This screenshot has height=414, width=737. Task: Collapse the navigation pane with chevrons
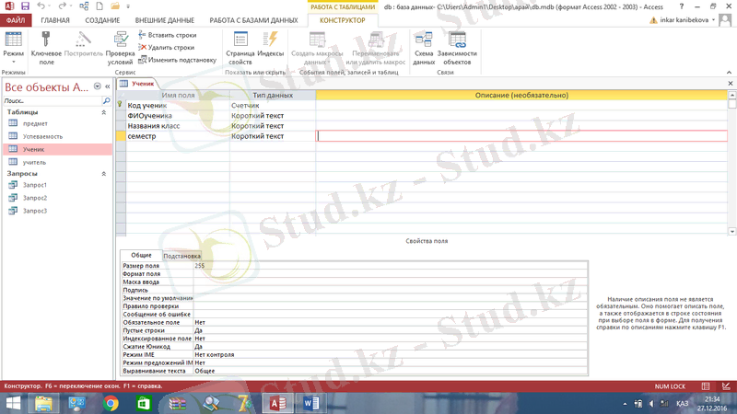[x=108, y=86]
